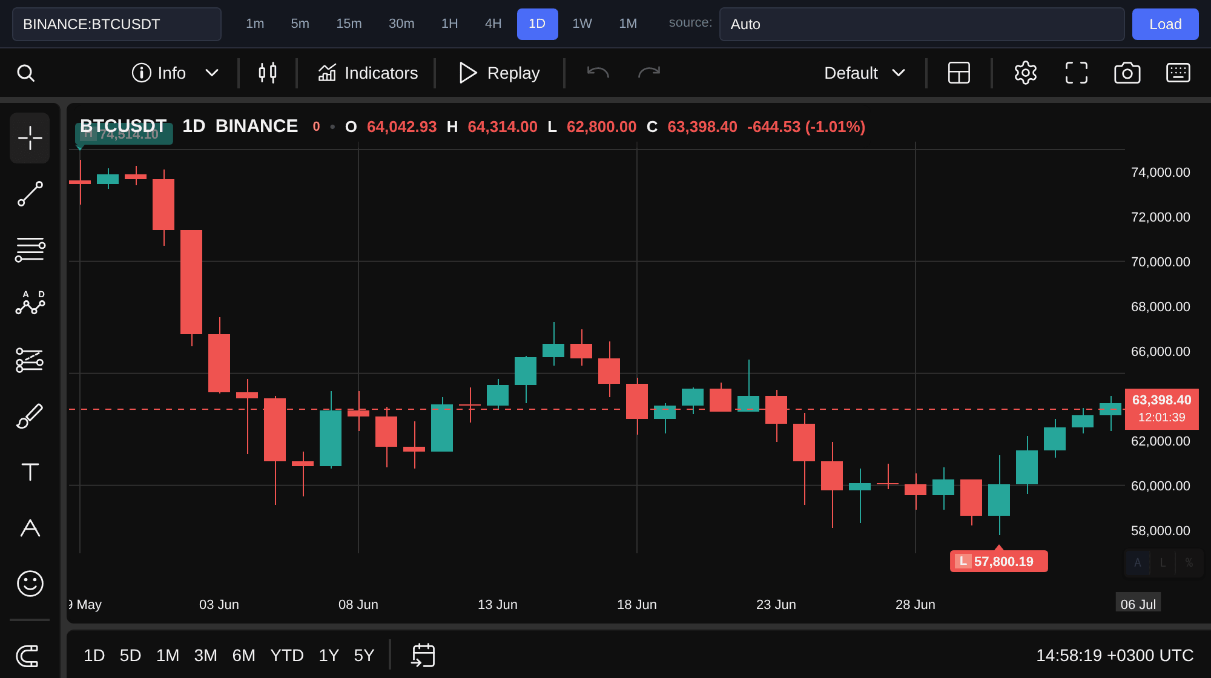Open the candlestick chart type selector
1211x678 pixels.
click(x=268, y=73)
